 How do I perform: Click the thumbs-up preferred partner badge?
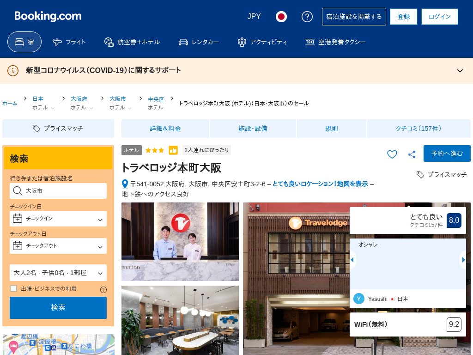(x=173, y=150)
